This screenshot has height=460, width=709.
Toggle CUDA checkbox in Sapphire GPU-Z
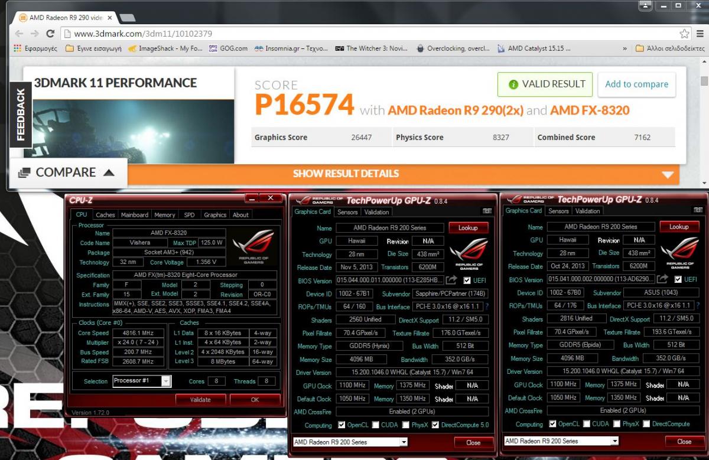[x=376, y=425]
